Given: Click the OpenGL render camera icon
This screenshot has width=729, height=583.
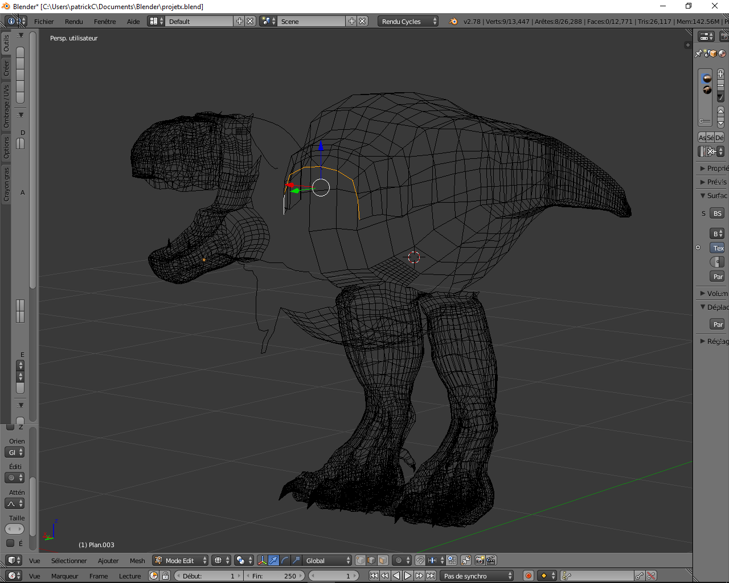Looking at the screenshot, I should (x=480, y=560).
